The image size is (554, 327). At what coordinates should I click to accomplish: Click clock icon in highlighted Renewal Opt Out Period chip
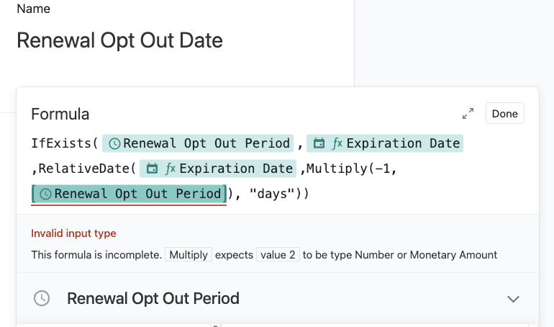(45, 194)
